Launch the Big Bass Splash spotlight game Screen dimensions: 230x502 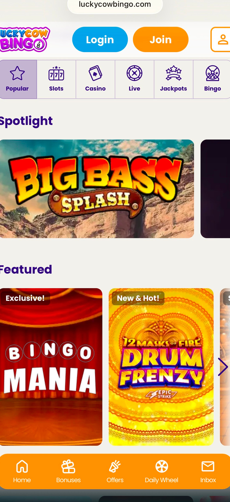[97, 189]
